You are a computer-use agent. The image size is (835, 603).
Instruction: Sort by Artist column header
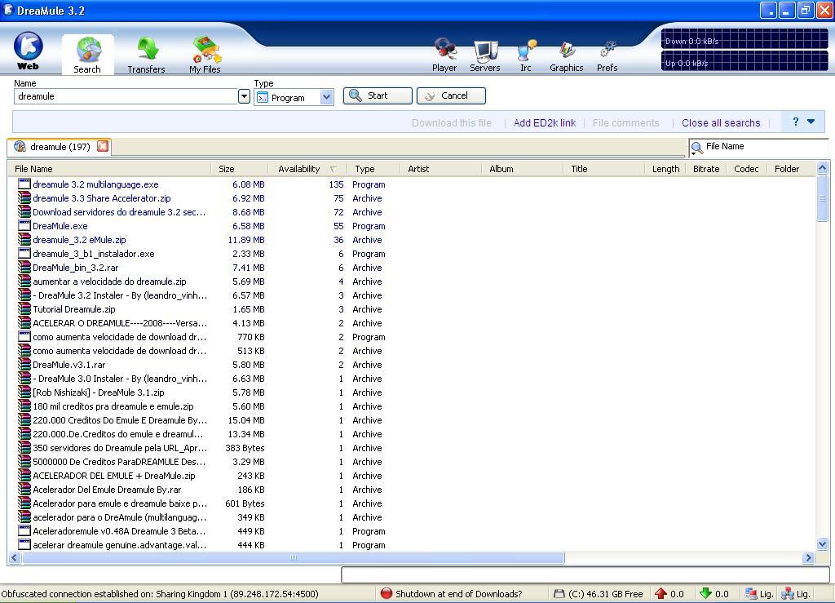tap(440, 169)
